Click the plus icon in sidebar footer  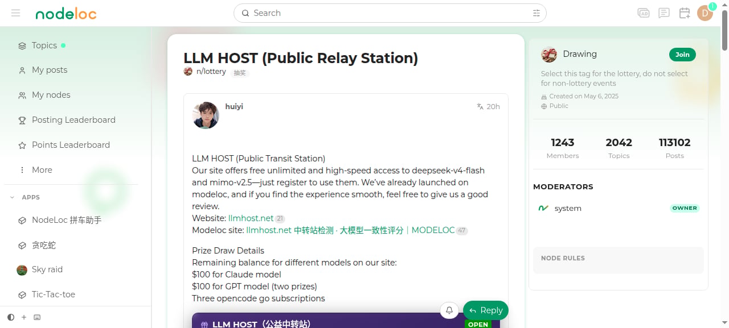(x=24, y=317)
